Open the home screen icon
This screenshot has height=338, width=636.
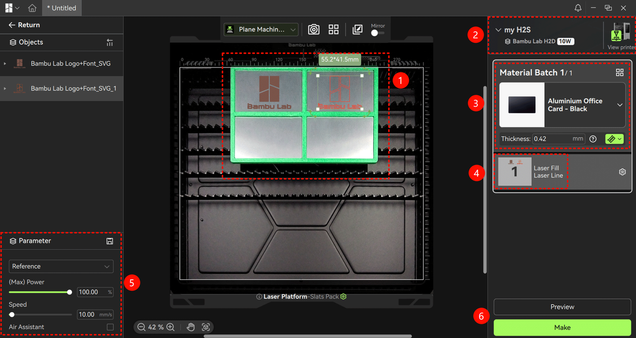[32, 8]
